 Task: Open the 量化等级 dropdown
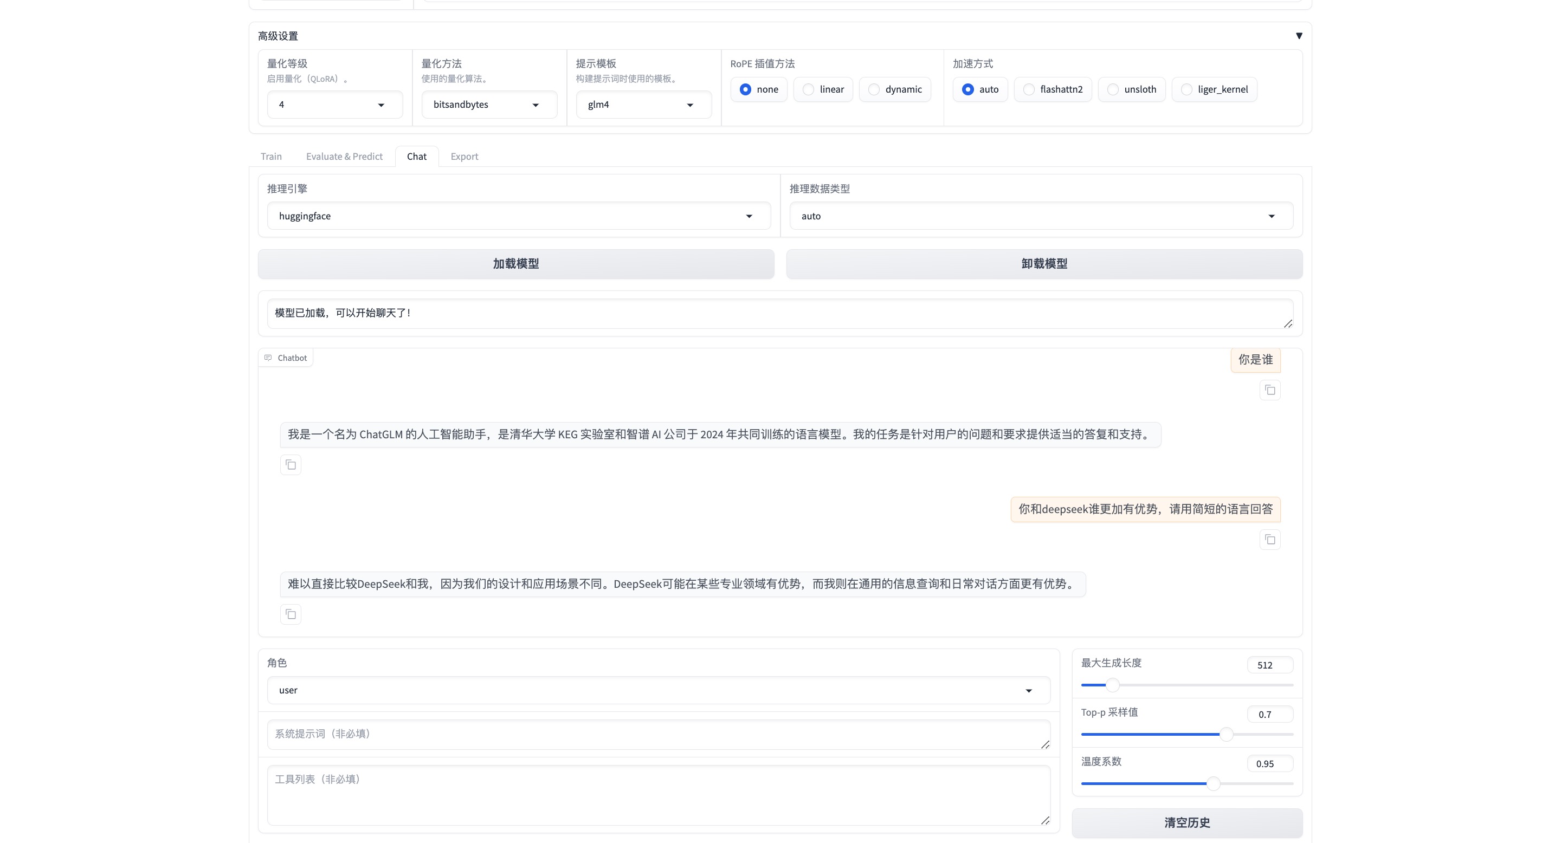tap(334, 105)
